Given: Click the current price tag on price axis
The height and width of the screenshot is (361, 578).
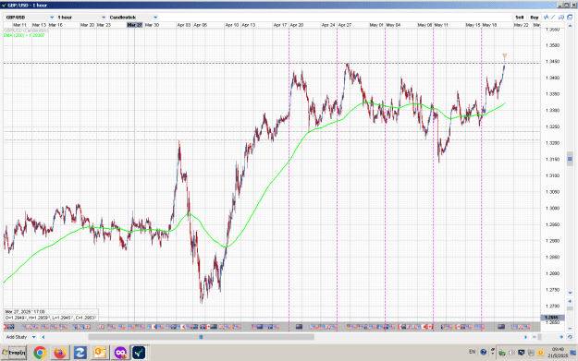Looking at the screenshot, I should coord(552,318).
